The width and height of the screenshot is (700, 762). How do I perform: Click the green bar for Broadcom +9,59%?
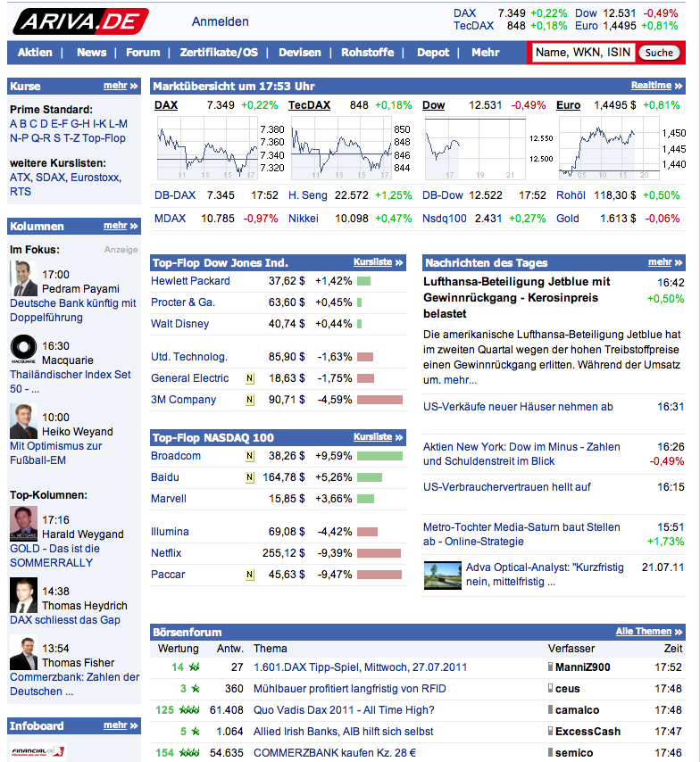pos(380,456)
